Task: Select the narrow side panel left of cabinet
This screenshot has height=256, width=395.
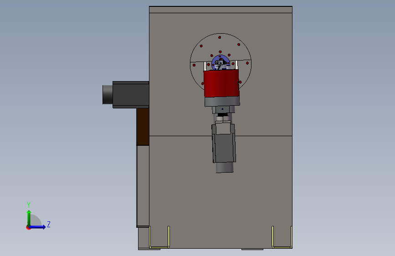Action: [143, 186]
